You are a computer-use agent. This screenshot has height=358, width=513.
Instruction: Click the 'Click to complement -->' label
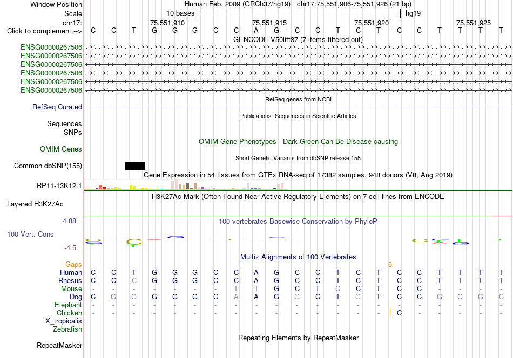click(x=44, y=31)
